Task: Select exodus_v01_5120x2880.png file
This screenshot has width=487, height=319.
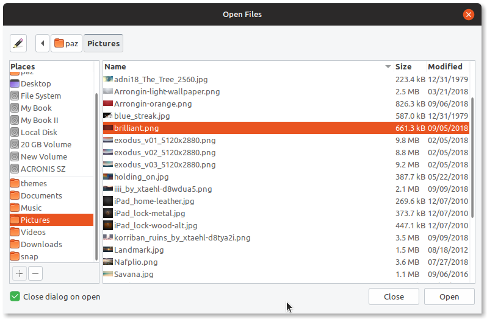Action: (286, 140)
